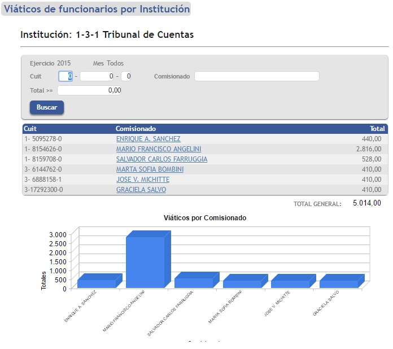The height and width of the screenshot is (349, 393).
Task: Click the tallest bar for Mario Francisco Angelini
Action: coord(146,261)
